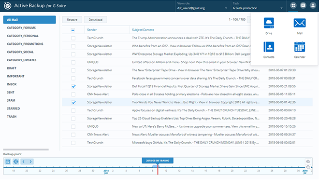Open the app switcher grid icon
This screenshot has height=188, width=319.
pyautogui.click(x=293, y=5)
